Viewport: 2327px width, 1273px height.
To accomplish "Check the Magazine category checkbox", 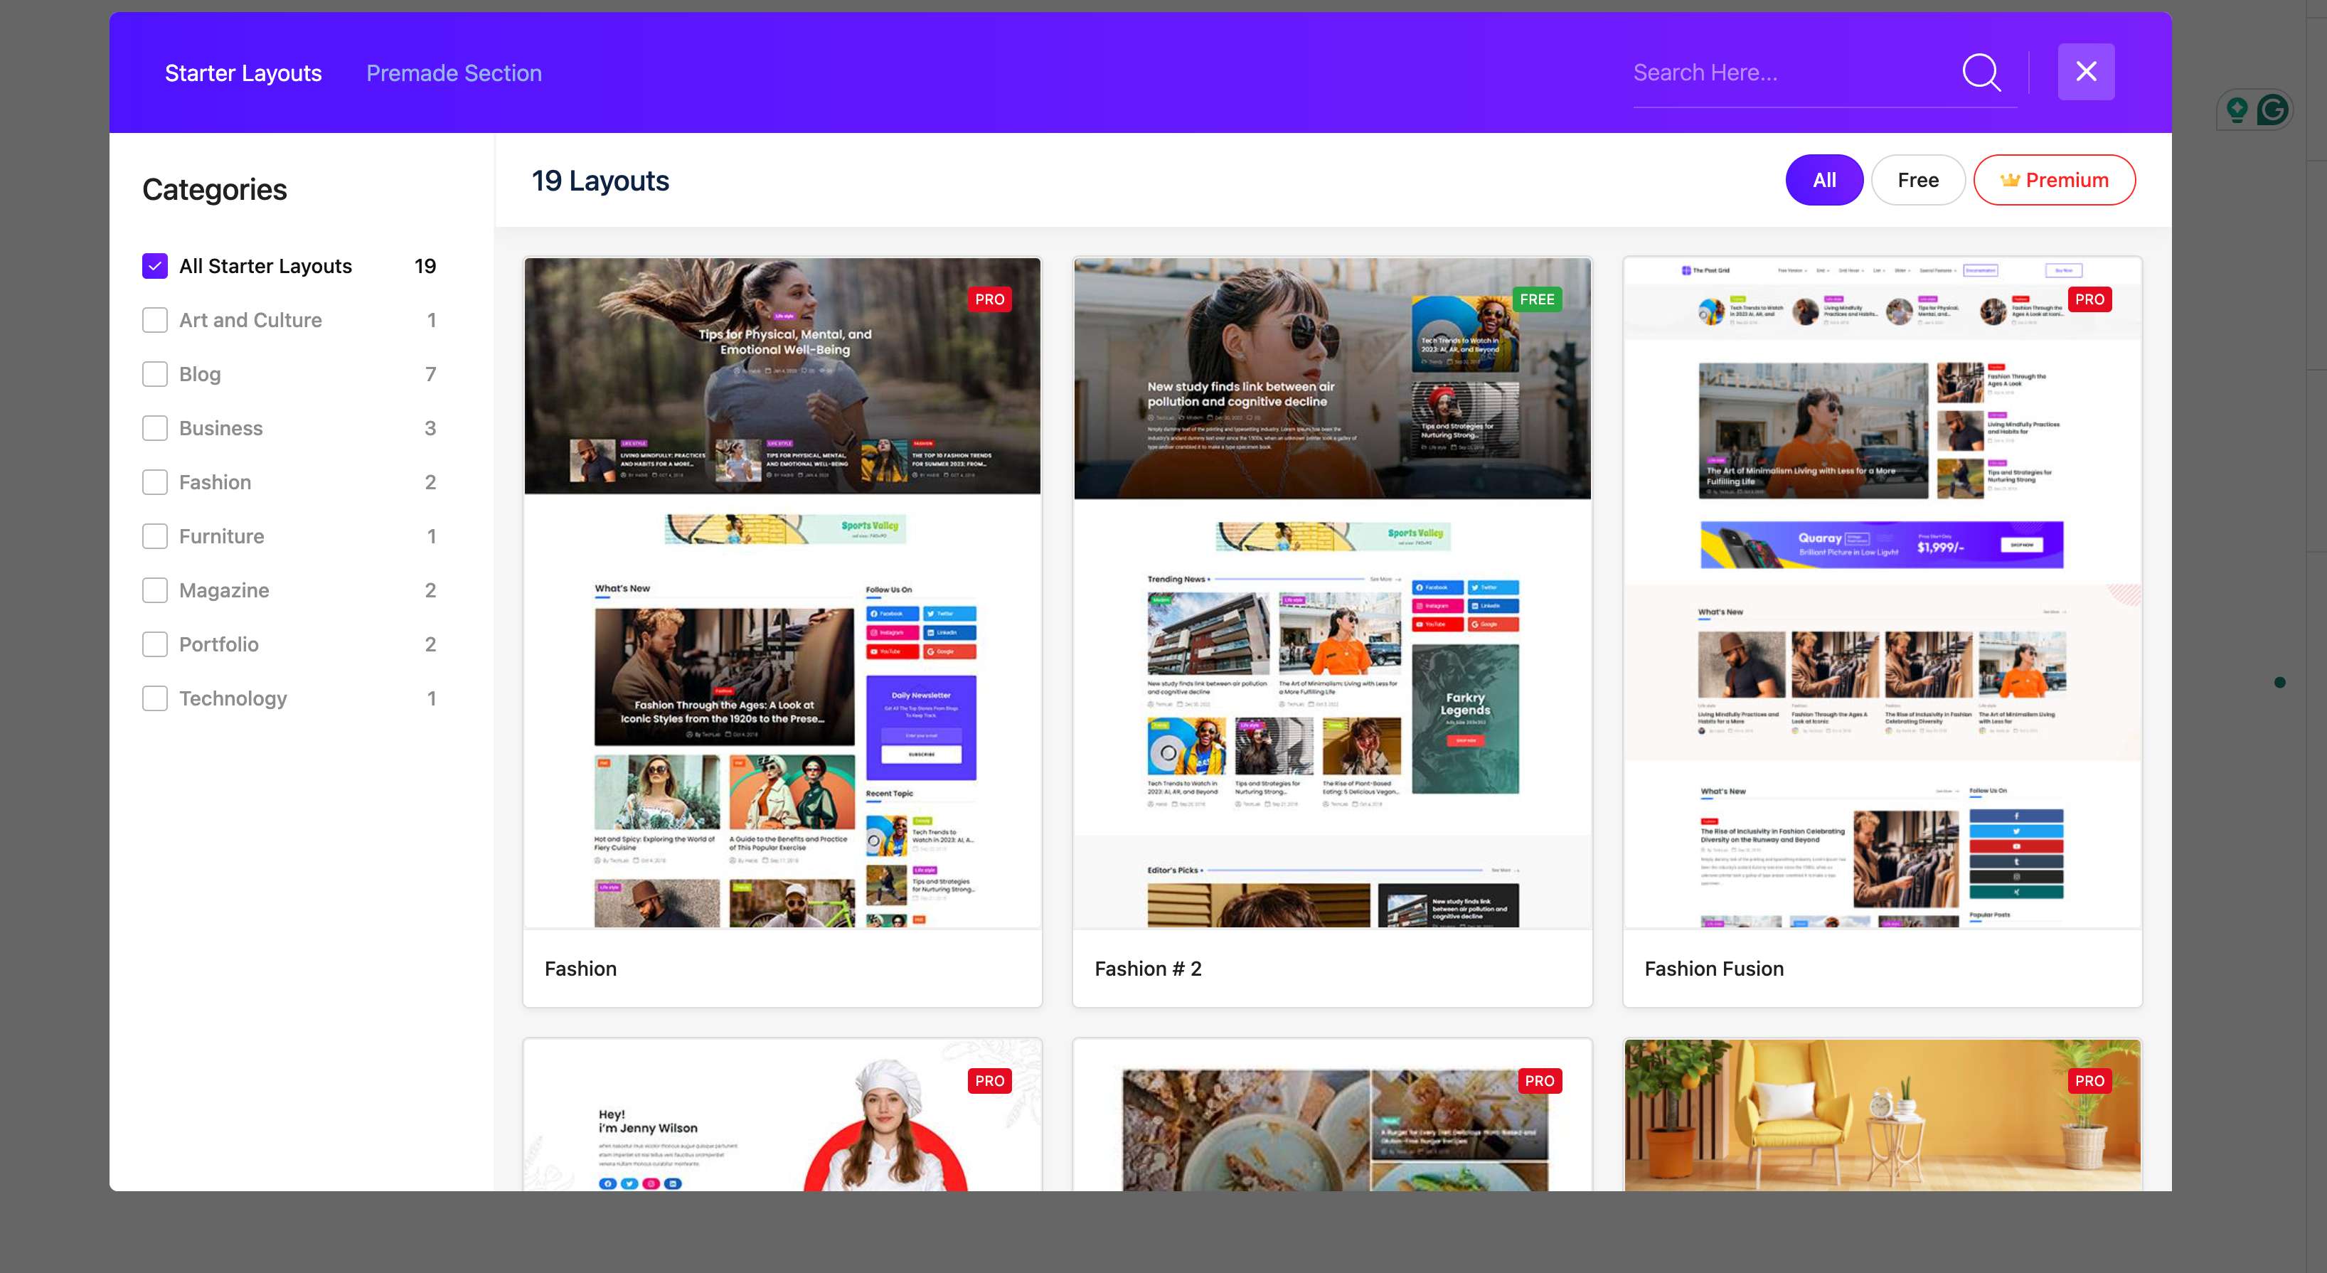I will pos(154,590).
